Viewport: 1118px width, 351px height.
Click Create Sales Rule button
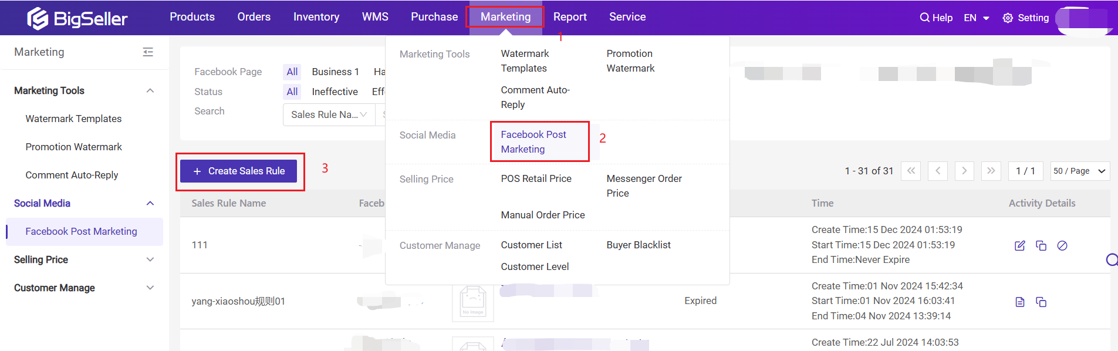[x=238, y=171]
